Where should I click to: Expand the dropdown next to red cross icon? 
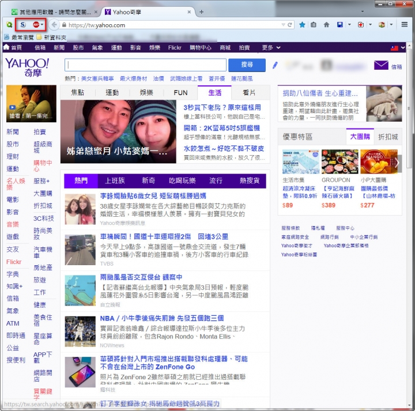370,25
